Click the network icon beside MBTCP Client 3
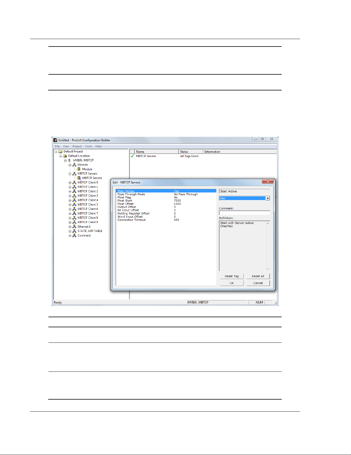Image resolution: width=351 pixels, height=455 pixels. tap(74, 196)
